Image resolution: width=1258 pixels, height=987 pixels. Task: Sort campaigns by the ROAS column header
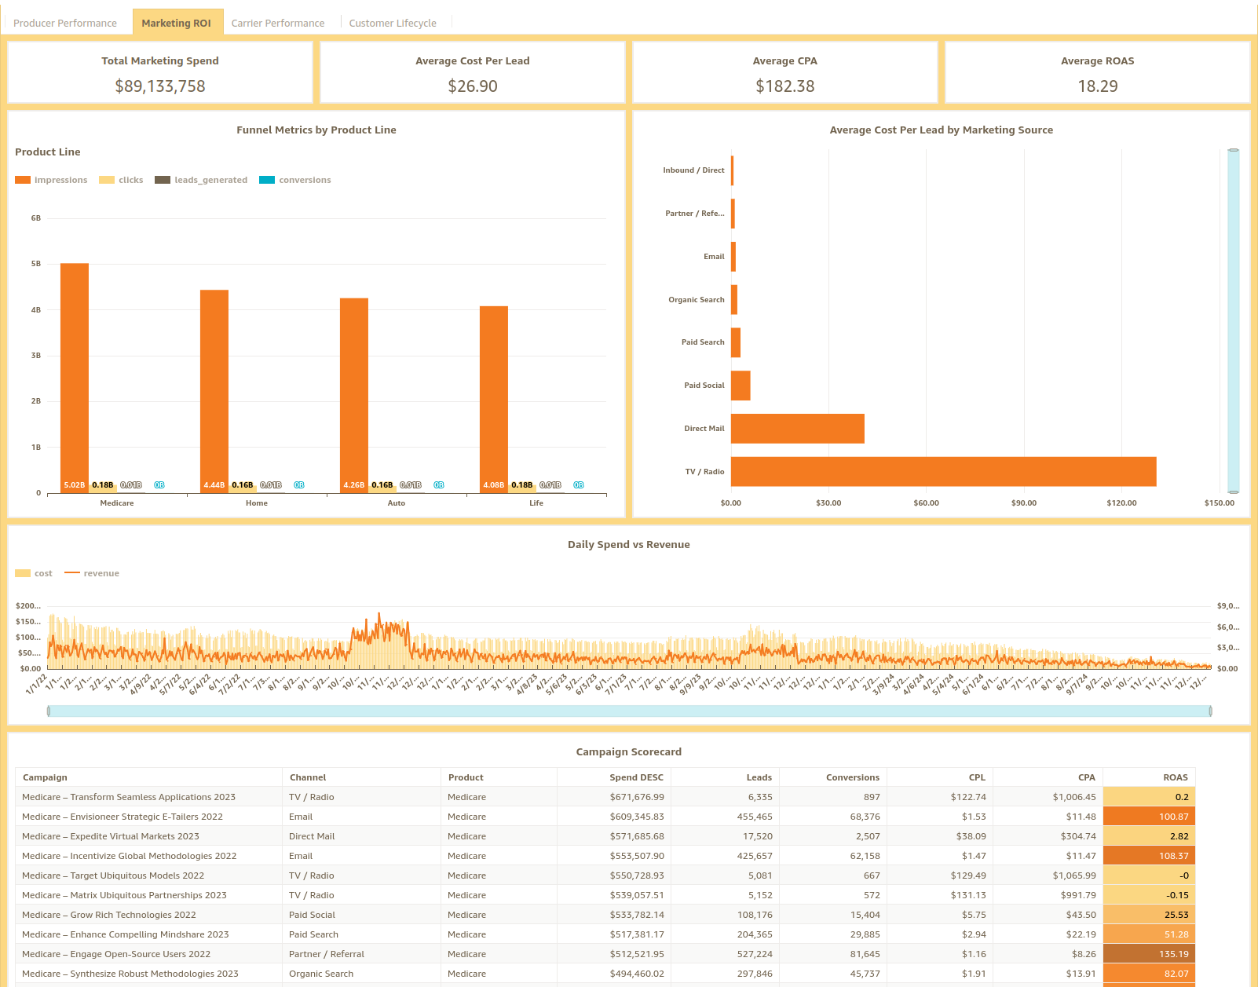pos(1176,777)
